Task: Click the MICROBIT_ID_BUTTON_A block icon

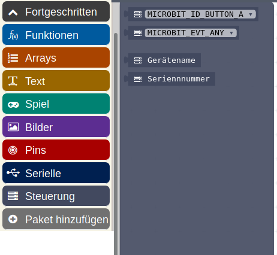Action: [138, 14]
